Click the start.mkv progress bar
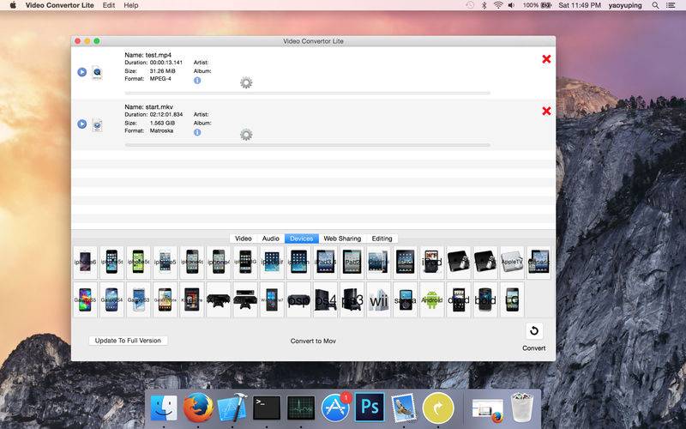The image size is (686, 429). [308, 145]
